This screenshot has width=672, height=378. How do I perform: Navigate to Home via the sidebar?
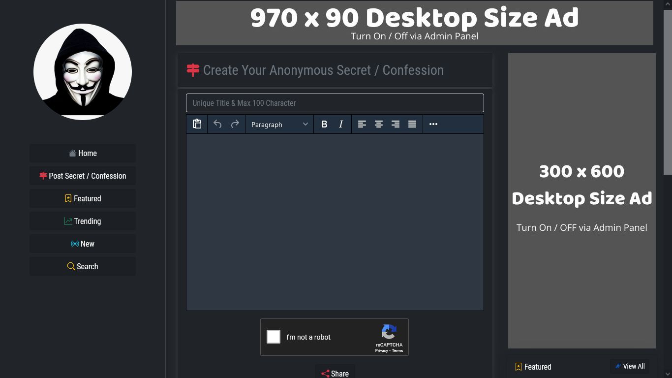[82, 153]
